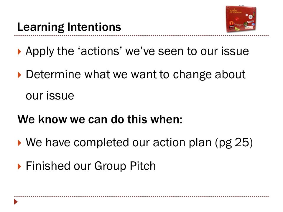Click the '(pg 25)' page reference
Image resolution: width=283 pixels, height=212 pixels.
(234, 143)
